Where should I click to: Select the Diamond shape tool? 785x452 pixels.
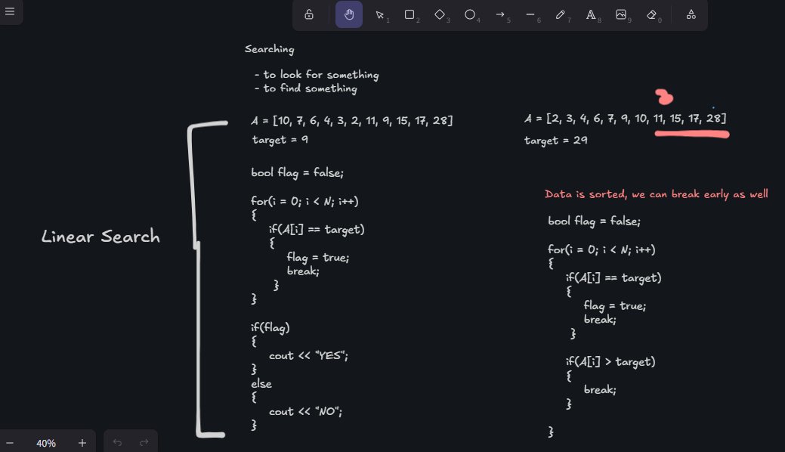click(440, 14)
